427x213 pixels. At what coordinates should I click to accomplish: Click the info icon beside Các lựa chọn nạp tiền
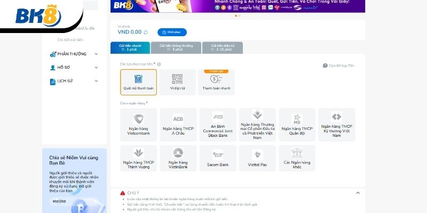[x=159, y=64]
